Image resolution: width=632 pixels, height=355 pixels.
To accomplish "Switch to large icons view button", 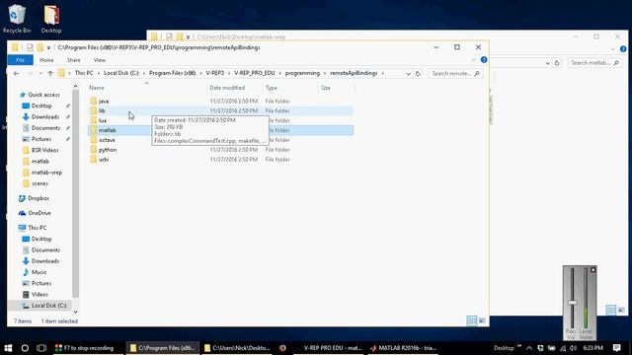I will [482, 320].
